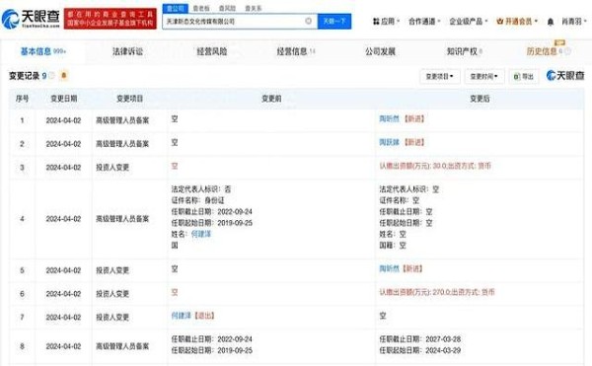Click the help icon after 历史信息
This screenshot has height=366, width=592.
567,51
